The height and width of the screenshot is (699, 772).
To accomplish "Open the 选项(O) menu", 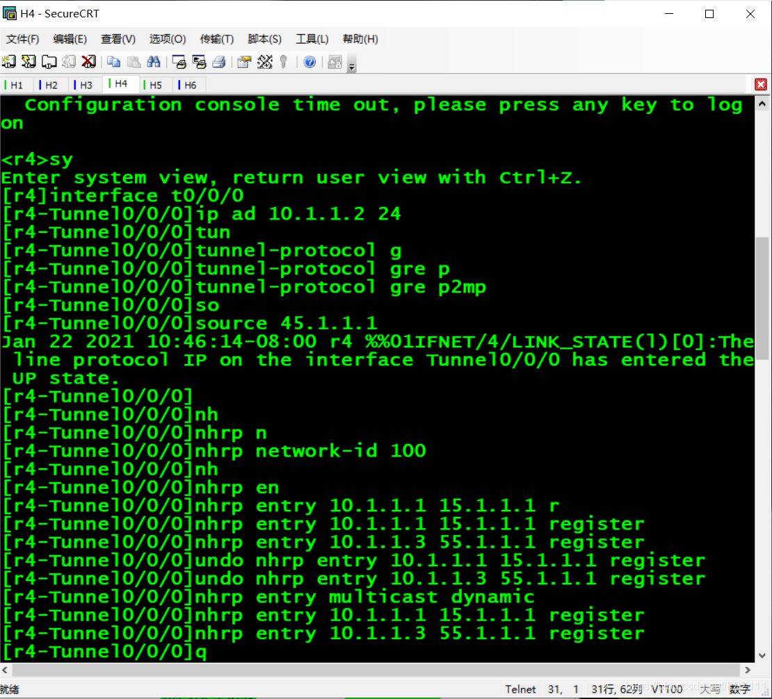I will pyautogui.click(x=168, y=39).
